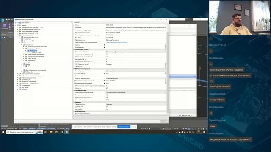Screen dimensions: 271x152
Task: Click Скрыть in the screen-sharing bar
Action: click(134, 127)
